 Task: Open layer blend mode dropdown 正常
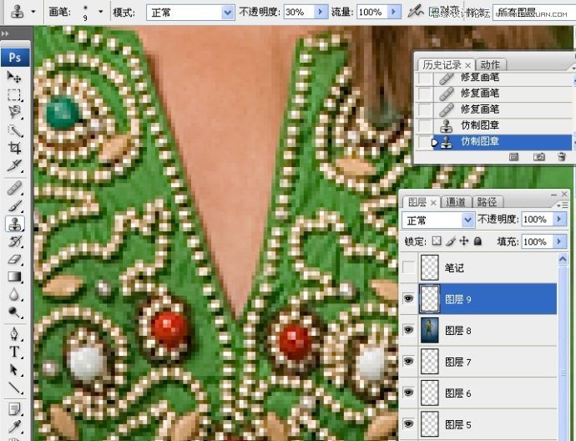[467, 220]
